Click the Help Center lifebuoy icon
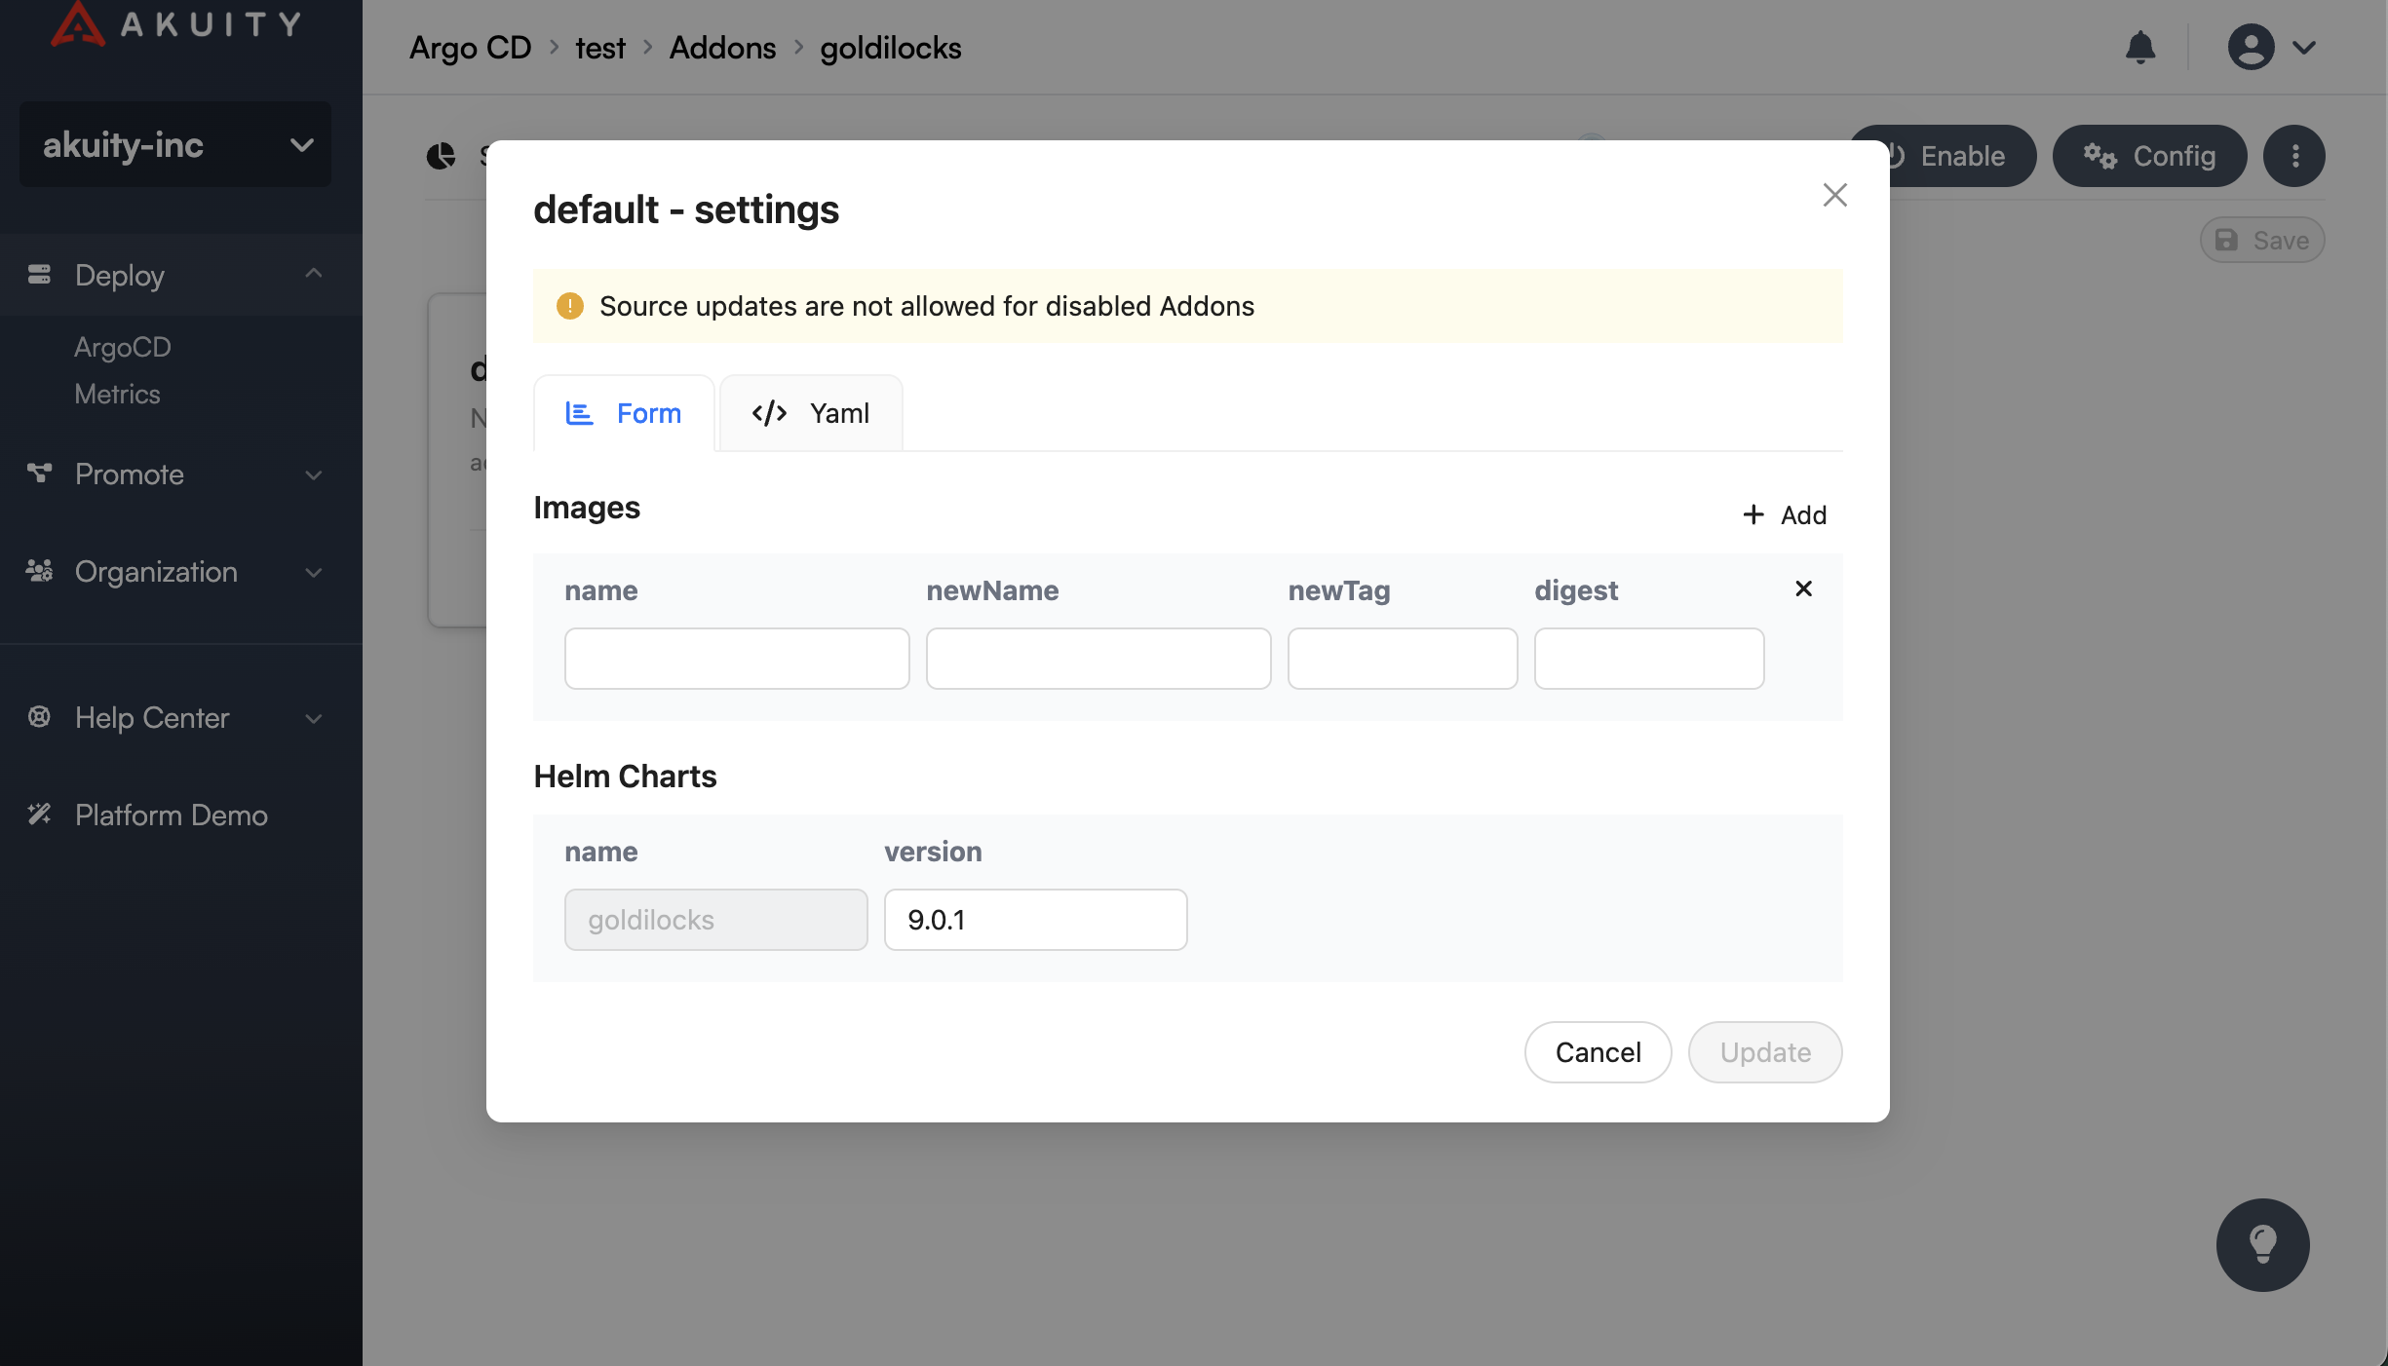 pos(39,717)
